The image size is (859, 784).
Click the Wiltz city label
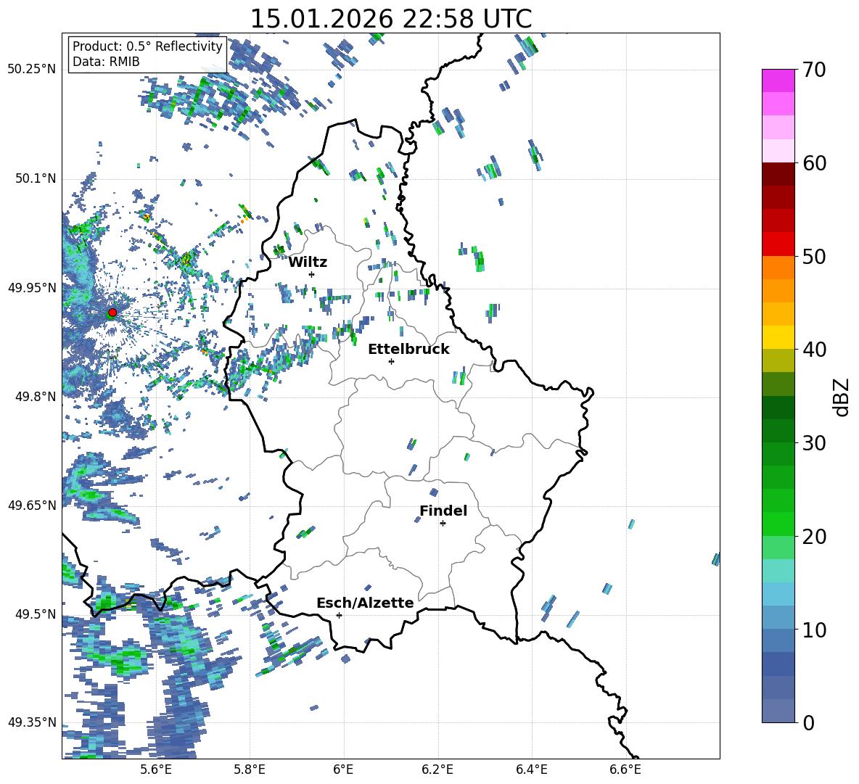tap(308, 263)
